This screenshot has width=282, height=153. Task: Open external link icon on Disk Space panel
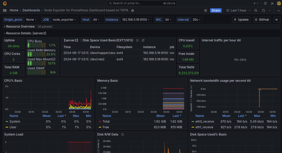[143, 40]
